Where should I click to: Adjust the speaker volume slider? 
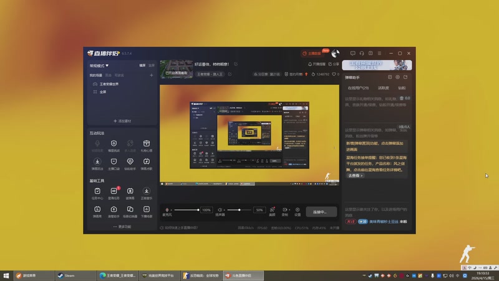[x=240, y=210]
